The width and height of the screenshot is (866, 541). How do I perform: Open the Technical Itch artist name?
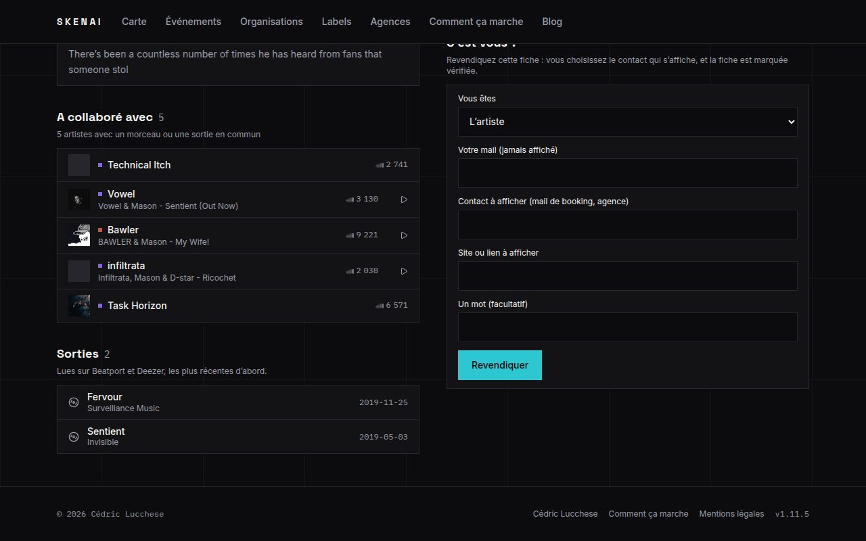[x=139, y=165]
